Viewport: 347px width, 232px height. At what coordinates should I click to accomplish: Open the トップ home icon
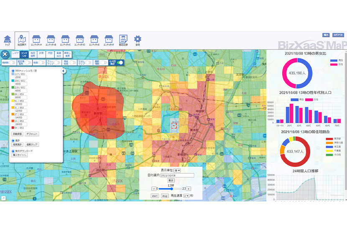point(7,39)
